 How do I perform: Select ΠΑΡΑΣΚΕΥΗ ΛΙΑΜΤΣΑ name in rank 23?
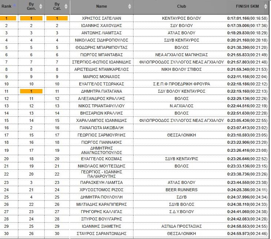click(102, 182)
